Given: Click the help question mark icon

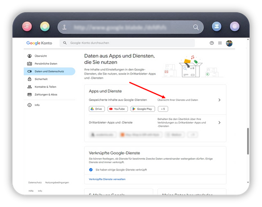Looking at the screenshot, I should pos(211,43).
